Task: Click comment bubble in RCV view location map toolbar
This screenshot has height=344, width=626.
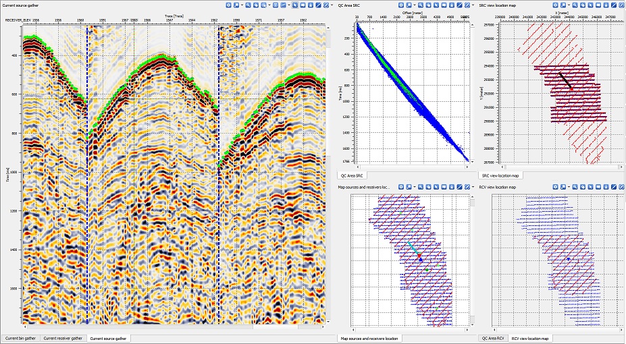Action: point(598,187)
